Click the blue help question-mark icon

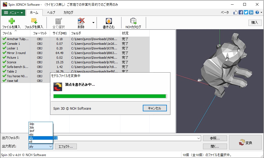click(257, 12)
